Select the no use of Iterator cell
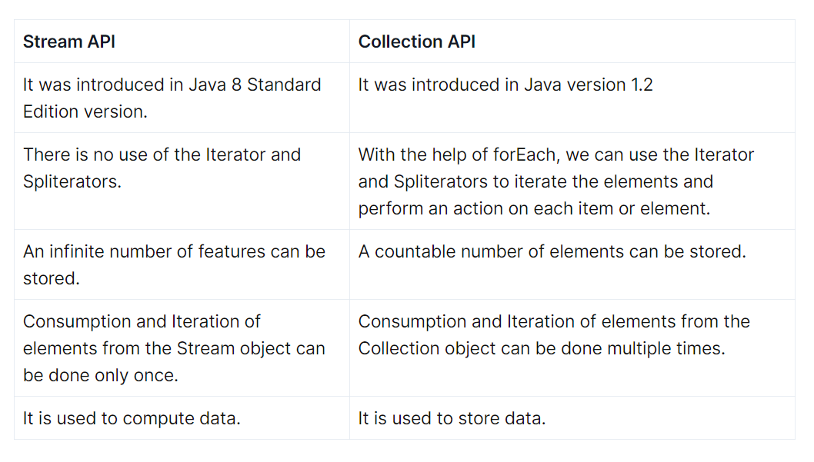Screen dimensions: 814x462 [x=182, y=181]
